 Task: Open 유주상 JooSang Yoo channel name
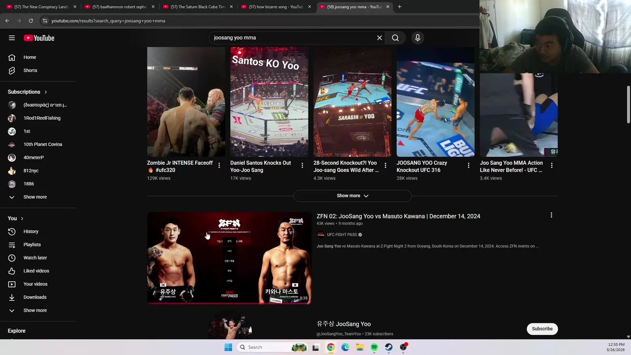tap(344, 324)
